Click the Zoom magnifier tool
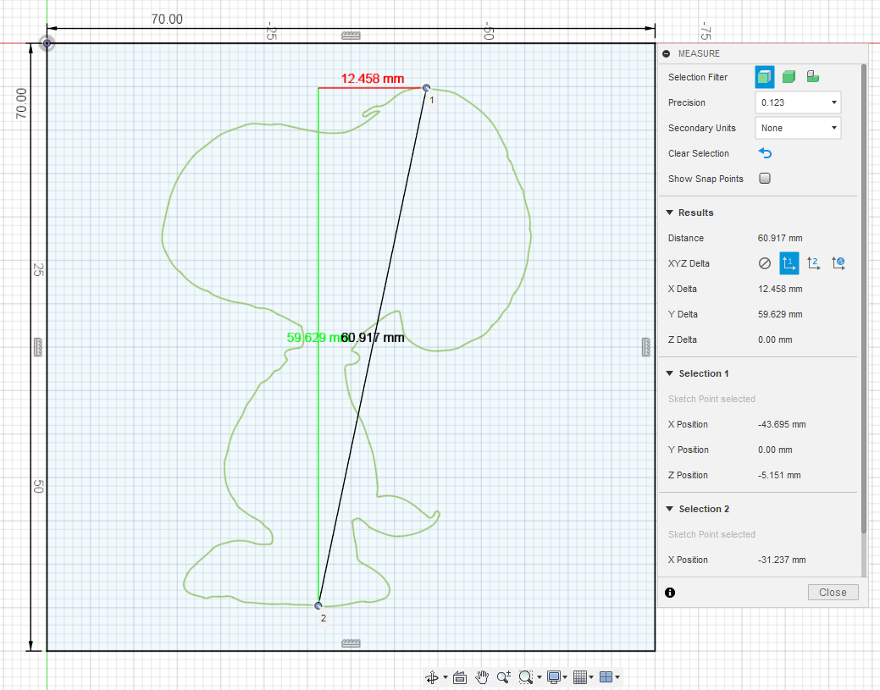 tap(504, 676)
